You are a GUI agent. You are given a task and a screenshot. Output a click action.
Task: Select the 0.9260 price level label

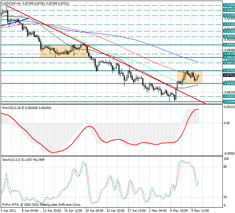[229, 10]
